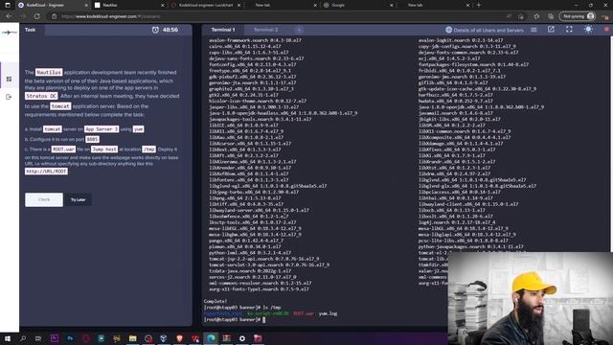This screenshot has width=613, height=345.
Task: Click the browser back arrow
Action: (x=9, y=16)
